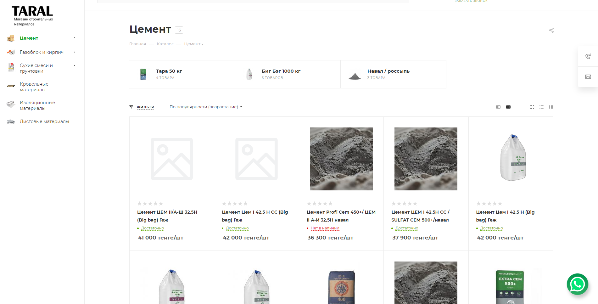Open the Навал / россыпь subcategory
The width and height of the screenshot is (598, 304).
(x=388, y=71)
